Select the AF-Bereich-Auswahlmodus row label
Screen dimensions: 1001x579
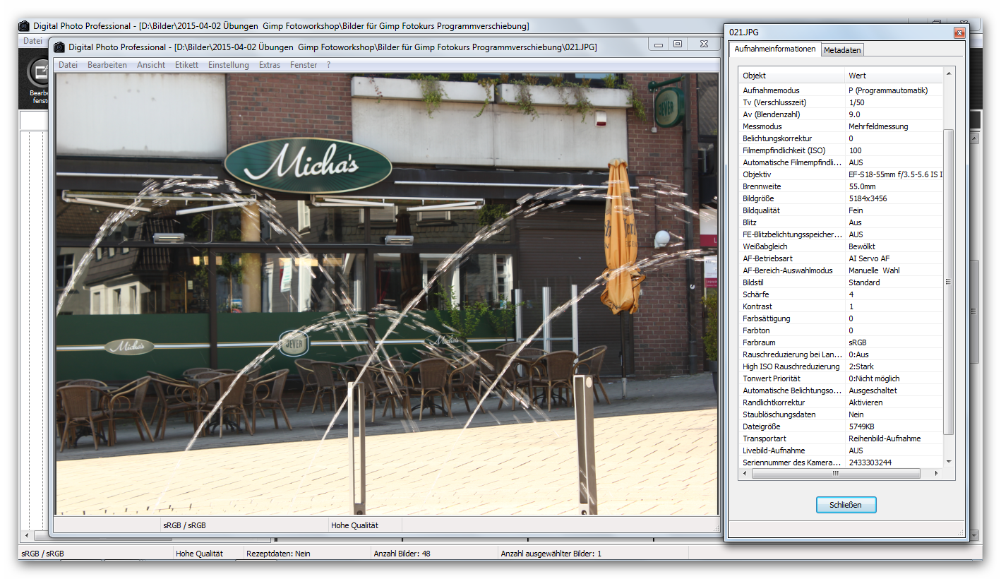pyautogui.click(x=788, y=270)
